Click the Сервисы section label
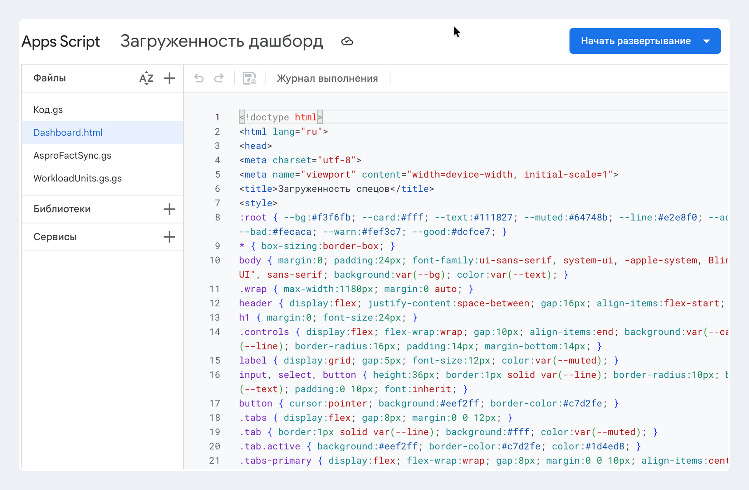 pyautogui.click(x=55, y=237)
